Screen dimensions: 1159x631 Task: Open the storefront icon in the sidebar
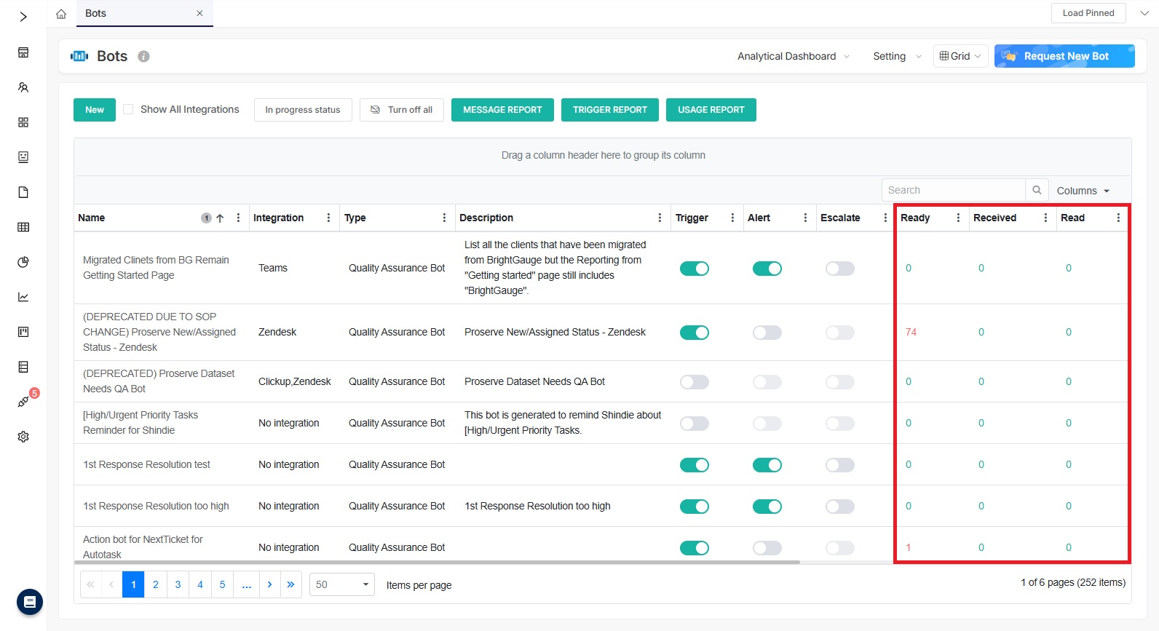[23, 52]
